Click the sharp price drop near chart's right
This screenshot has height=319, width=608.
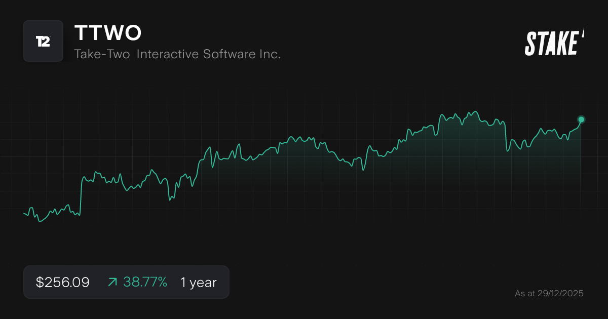tap(506, 137)
